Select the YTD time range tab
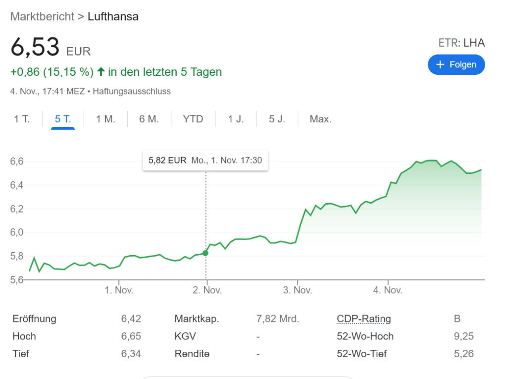The image size is (507, 379). tap(193, 119)
